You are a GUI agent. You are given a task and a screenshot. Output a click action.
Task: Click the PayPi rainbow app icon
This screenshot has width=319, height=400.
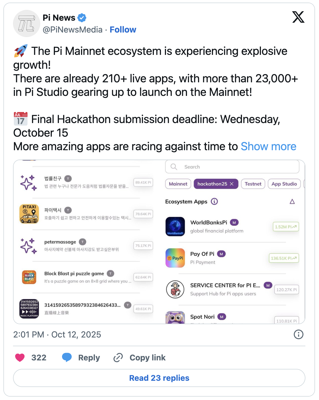[175, 258]
